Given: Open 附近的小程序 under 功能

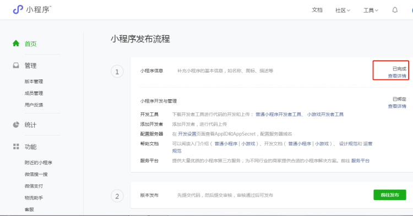Looking at the screenshot, I should [39, 163].
